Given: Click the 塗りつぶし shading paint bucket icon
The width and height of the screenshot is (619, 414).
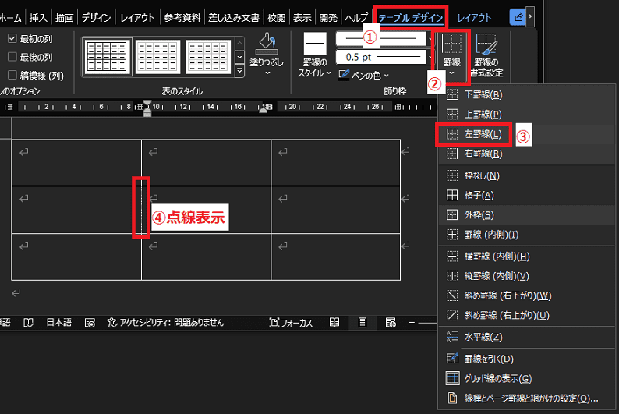Looking at the screenshot, I should point(267,44).
